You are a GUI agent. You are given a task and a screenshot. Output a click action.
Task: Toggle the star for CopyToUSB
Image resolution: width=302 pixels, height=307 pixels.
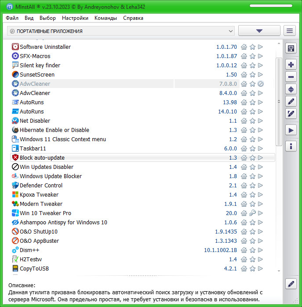252,269
